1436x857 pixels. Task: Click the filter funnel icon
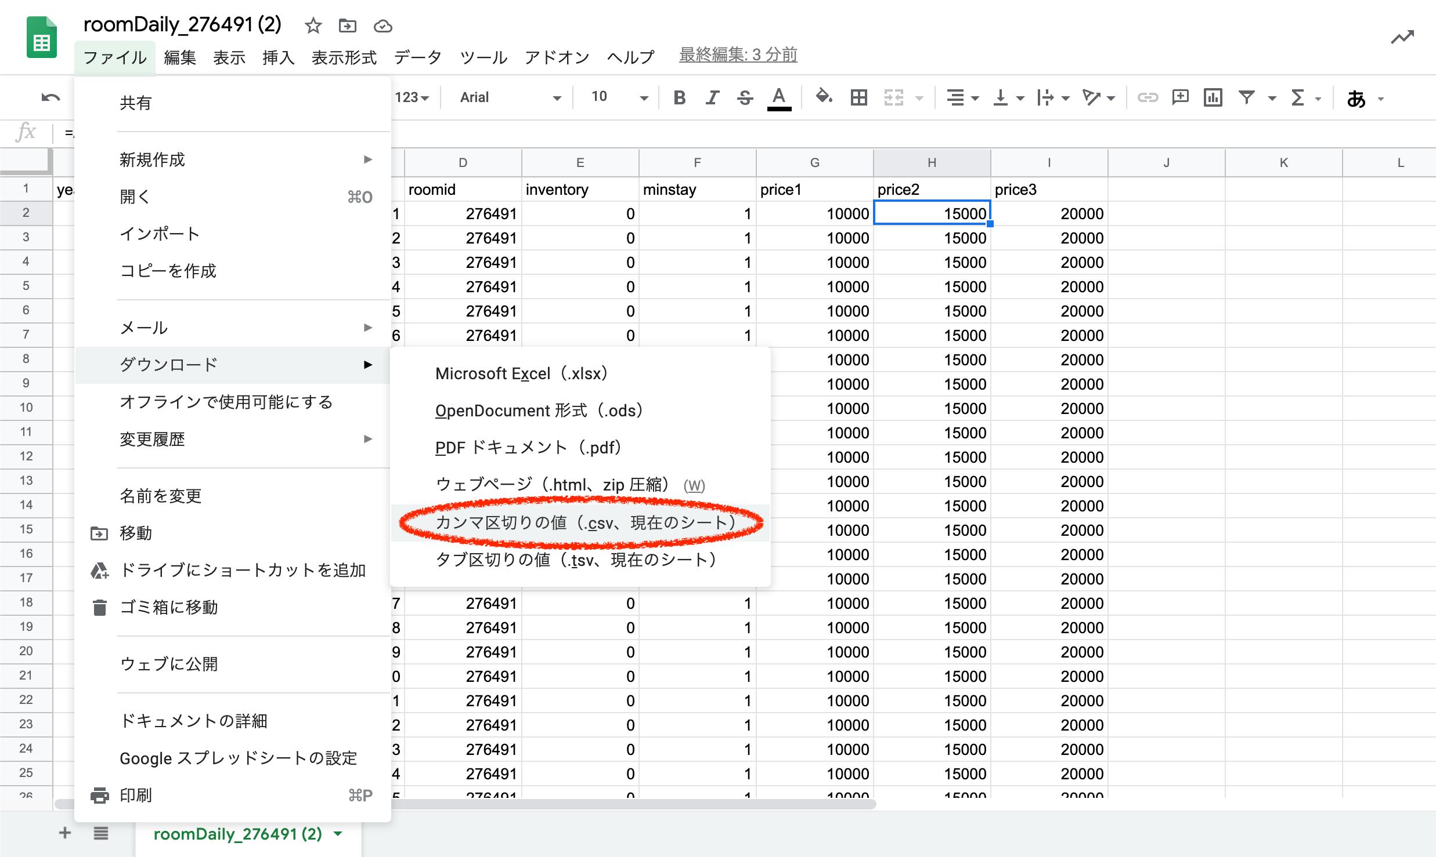[x=1246, y=97]
